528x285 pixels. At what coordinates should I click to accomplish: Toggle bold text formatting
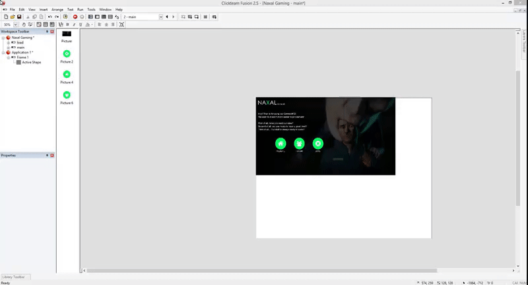click(68, 24)
